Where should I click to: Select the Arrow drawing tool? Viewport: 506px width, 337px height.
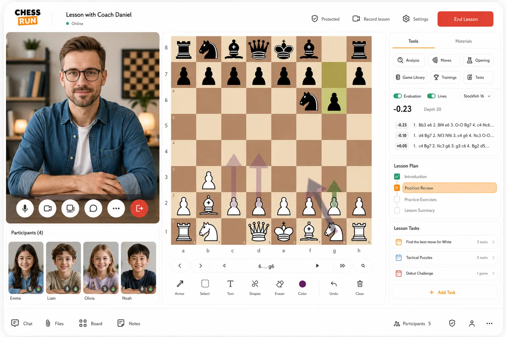pos(180,287)
